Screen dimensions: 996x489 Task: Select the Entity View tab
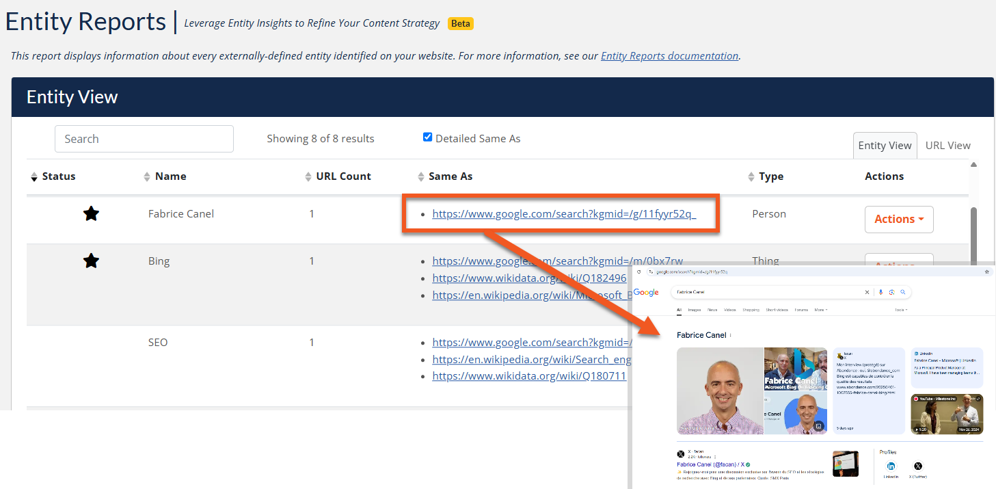(885, 145)
